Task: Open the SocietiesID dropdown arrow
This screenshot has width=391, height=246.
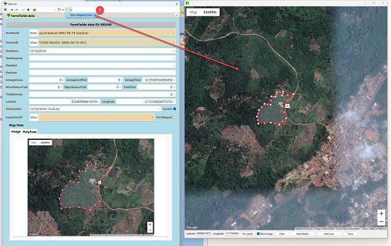Action: pos(174,33)
